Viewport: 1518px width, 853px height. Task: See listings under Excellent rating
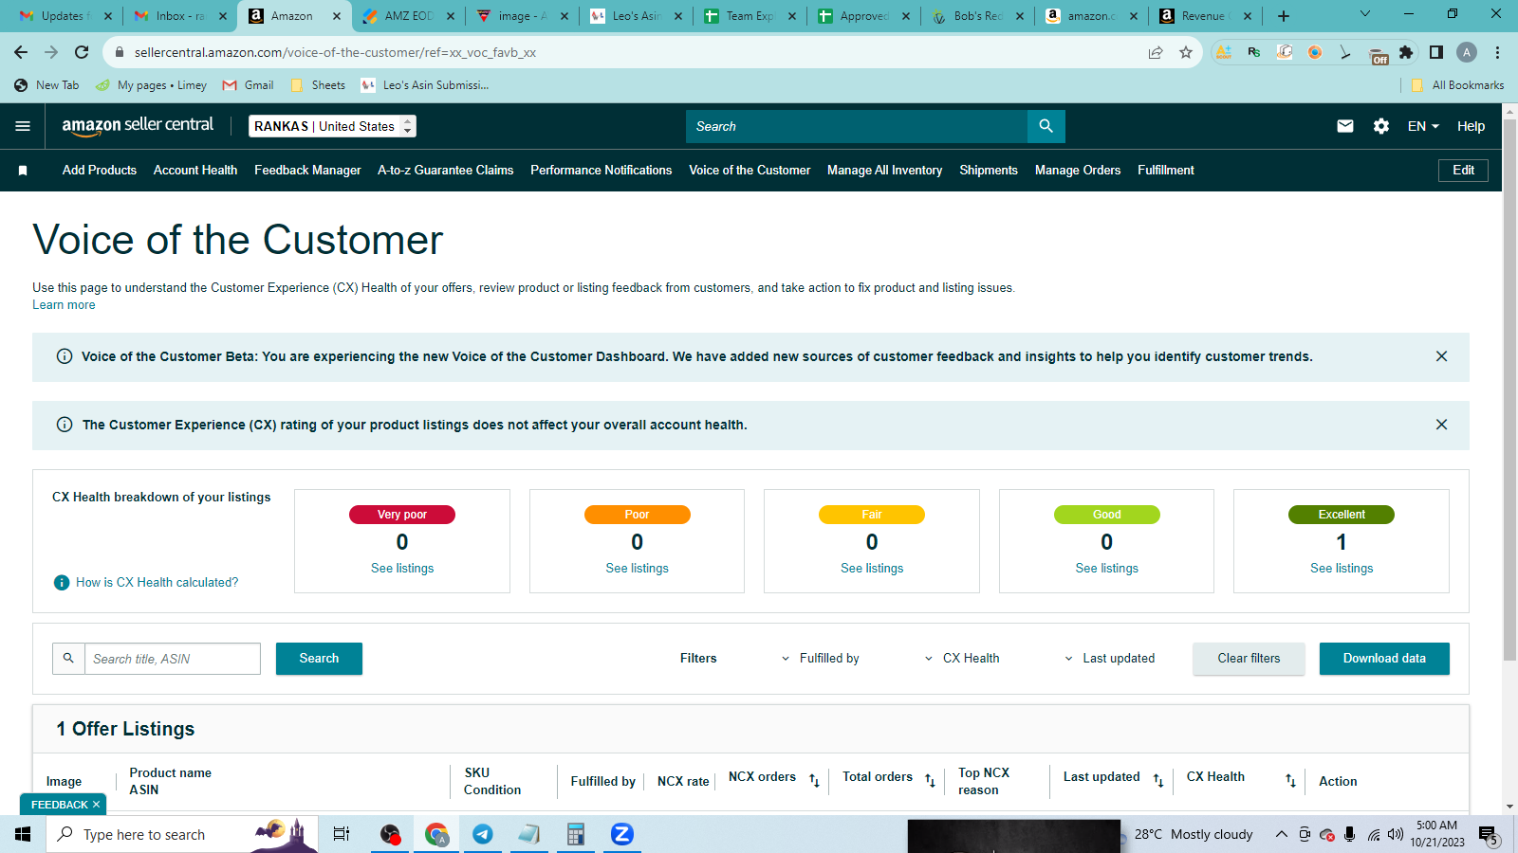(x=1342, y=569)
